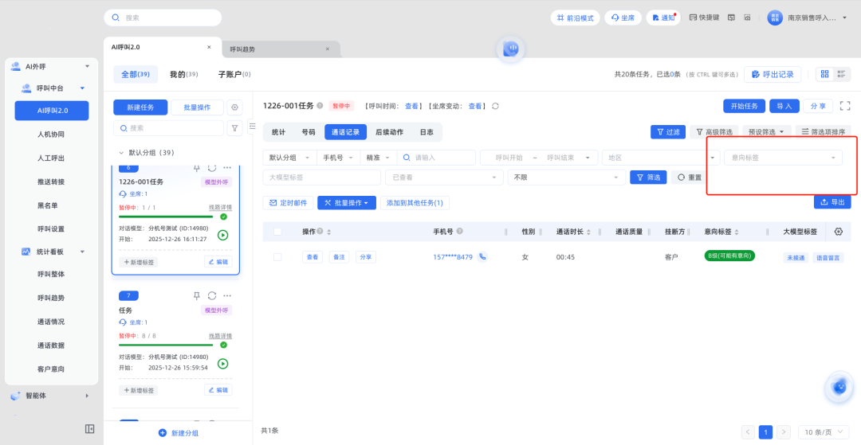Pin the 1226-001任务 card
This screenshot has height=445, width=861.
click(197, 168)
